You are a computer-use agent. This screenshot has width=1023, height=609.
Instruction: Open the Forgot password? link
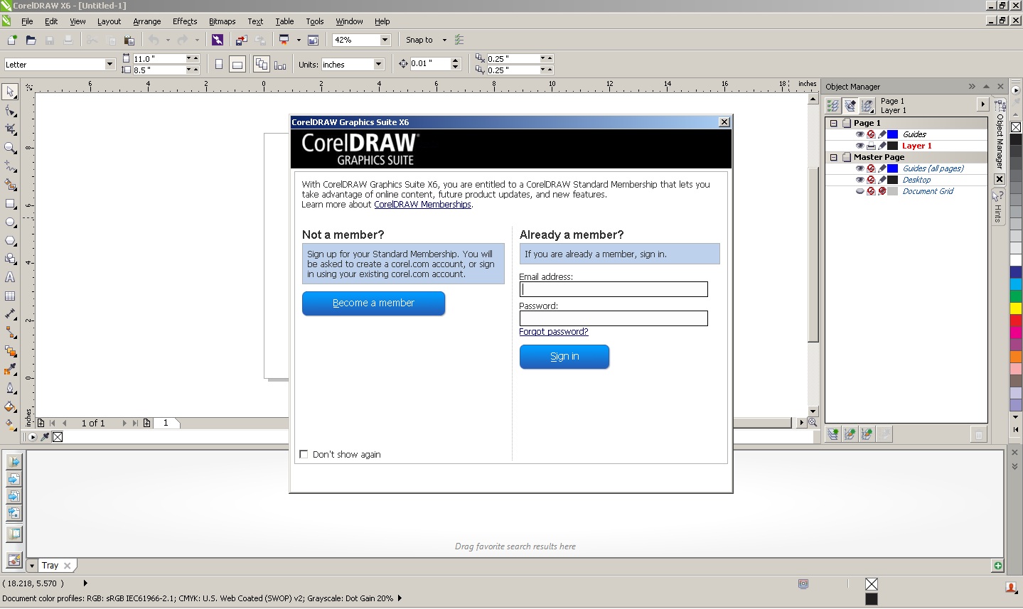click(x=554, y=332)
